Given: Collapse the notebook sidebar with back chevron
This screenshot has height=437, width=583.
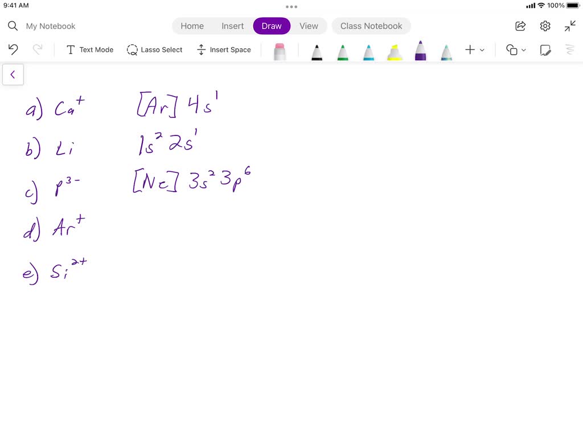Looking at the screenshot, I should click(x=13, y=74).
